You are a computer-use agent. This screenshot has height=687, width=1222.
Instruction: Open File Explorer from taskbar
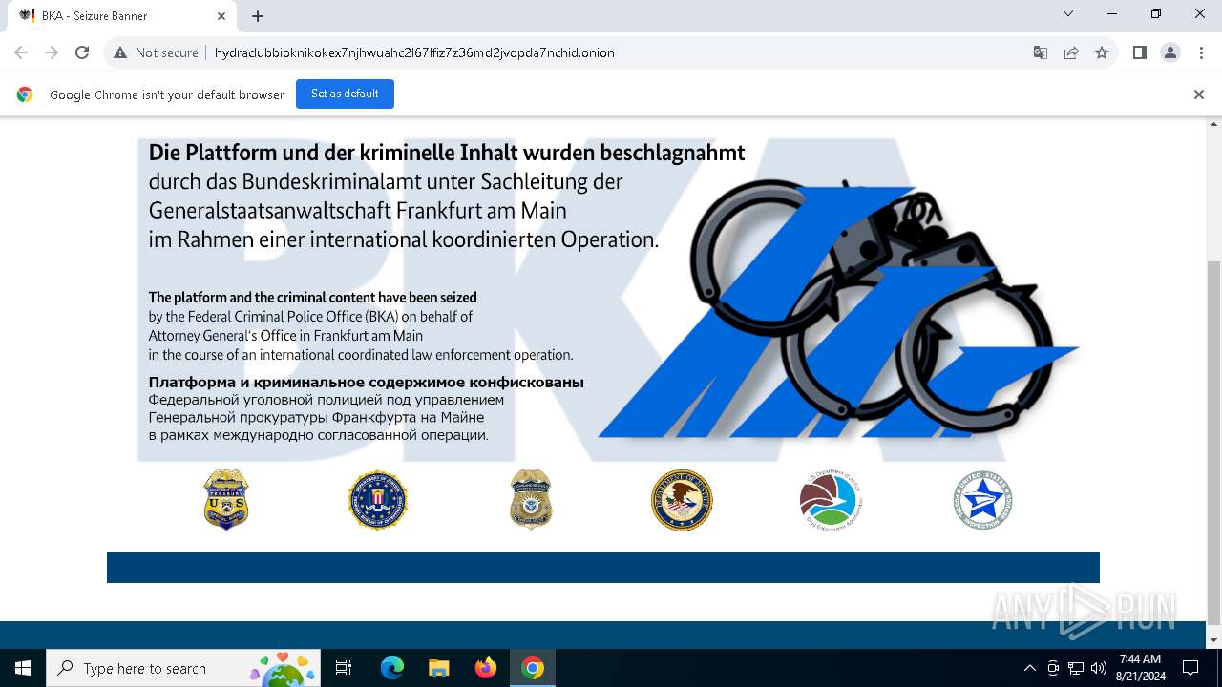[439, 668]
